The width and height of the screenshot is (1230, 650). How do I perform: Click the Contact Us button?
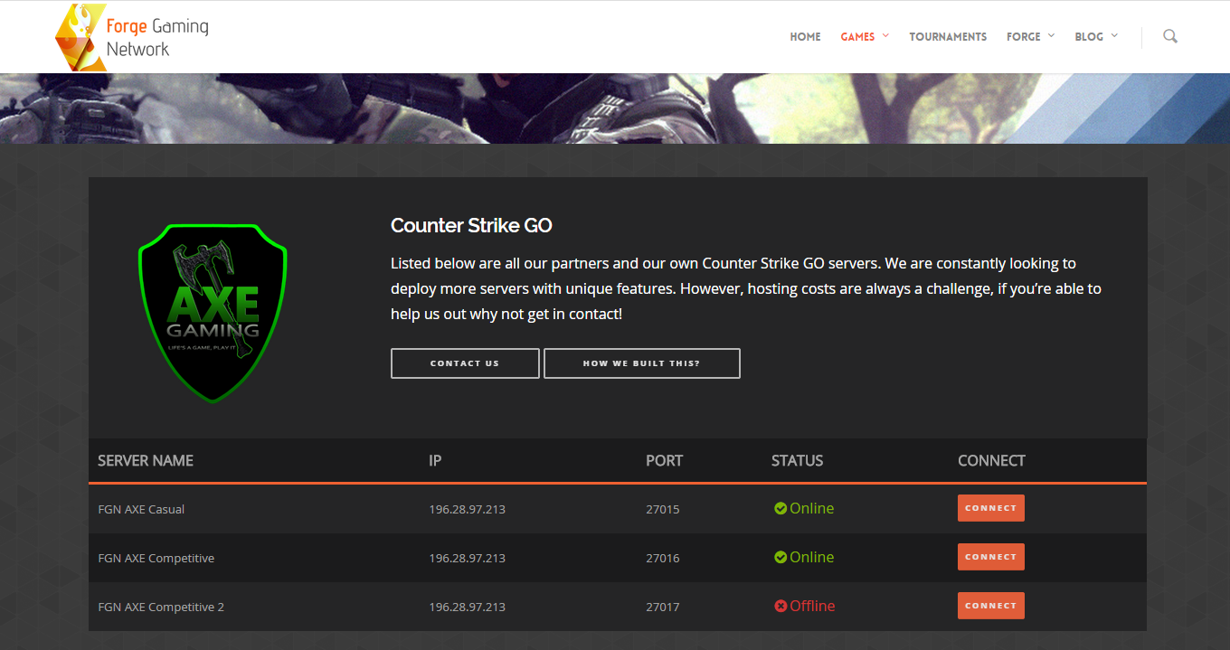(465, 363)
